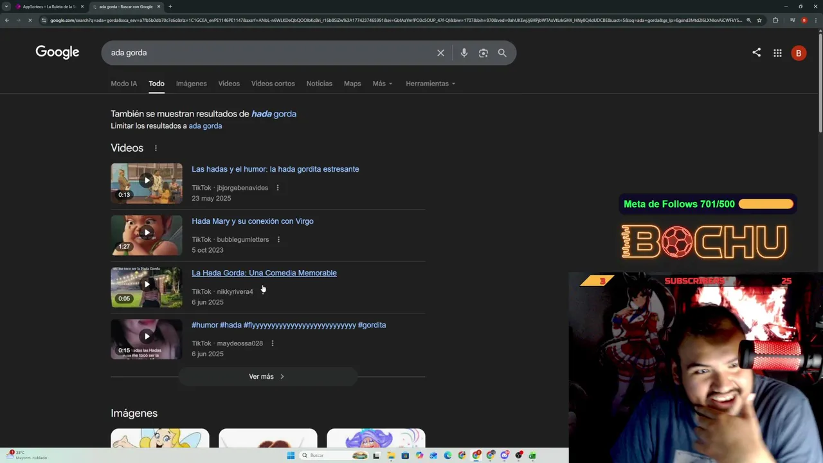The width and height of the screenshot is (823, 463).
Task: Submit search with the magnifying glass icon
Action: point(502,53)
